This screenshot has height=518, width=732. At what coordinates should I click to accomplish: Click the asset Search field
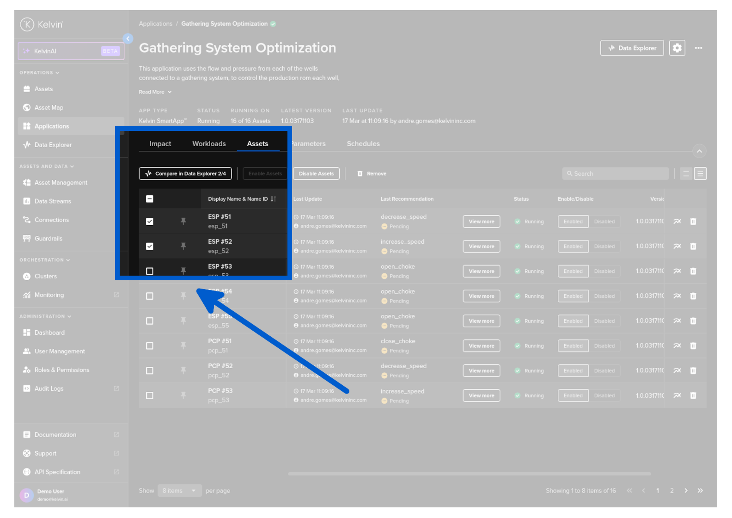coord(616,174)
